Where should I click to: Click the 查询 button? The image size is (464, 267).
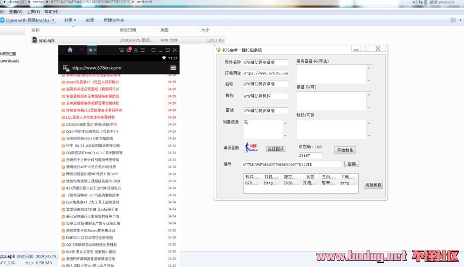(x=352, y=164)
